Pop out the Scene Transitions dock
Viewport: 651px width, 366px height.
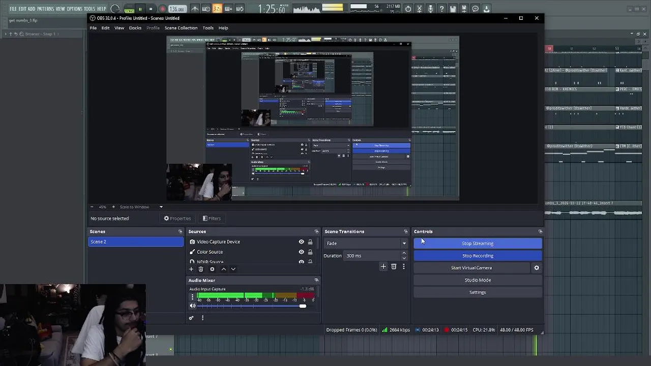(x=405, y=232)
